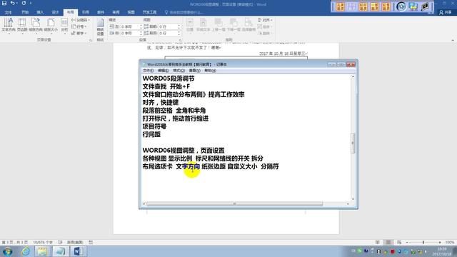Click the 下移一层 send backward button
This screenshot has width=457, height=257.
(x=233, y=25)
